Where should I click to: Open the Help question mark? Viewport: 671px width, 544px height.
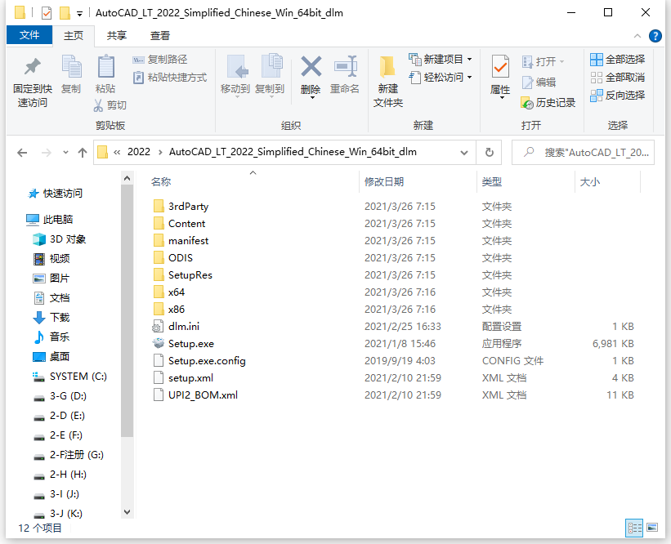(655, 36)
